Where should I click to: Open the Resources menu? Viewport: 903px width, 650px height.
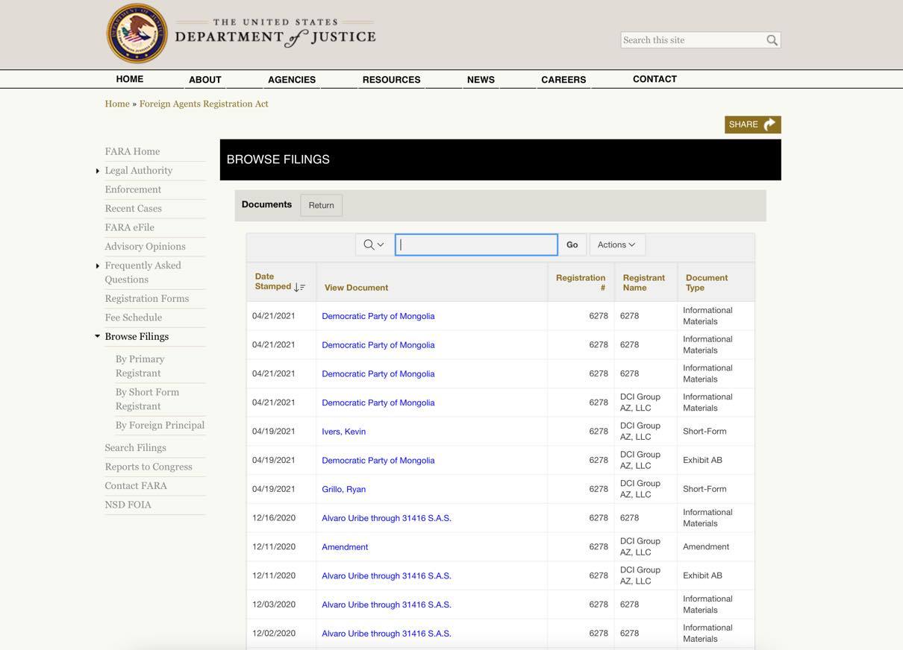point(391,80)
